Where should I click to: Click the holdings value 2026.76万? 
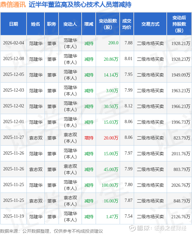[x=181, y=185]
